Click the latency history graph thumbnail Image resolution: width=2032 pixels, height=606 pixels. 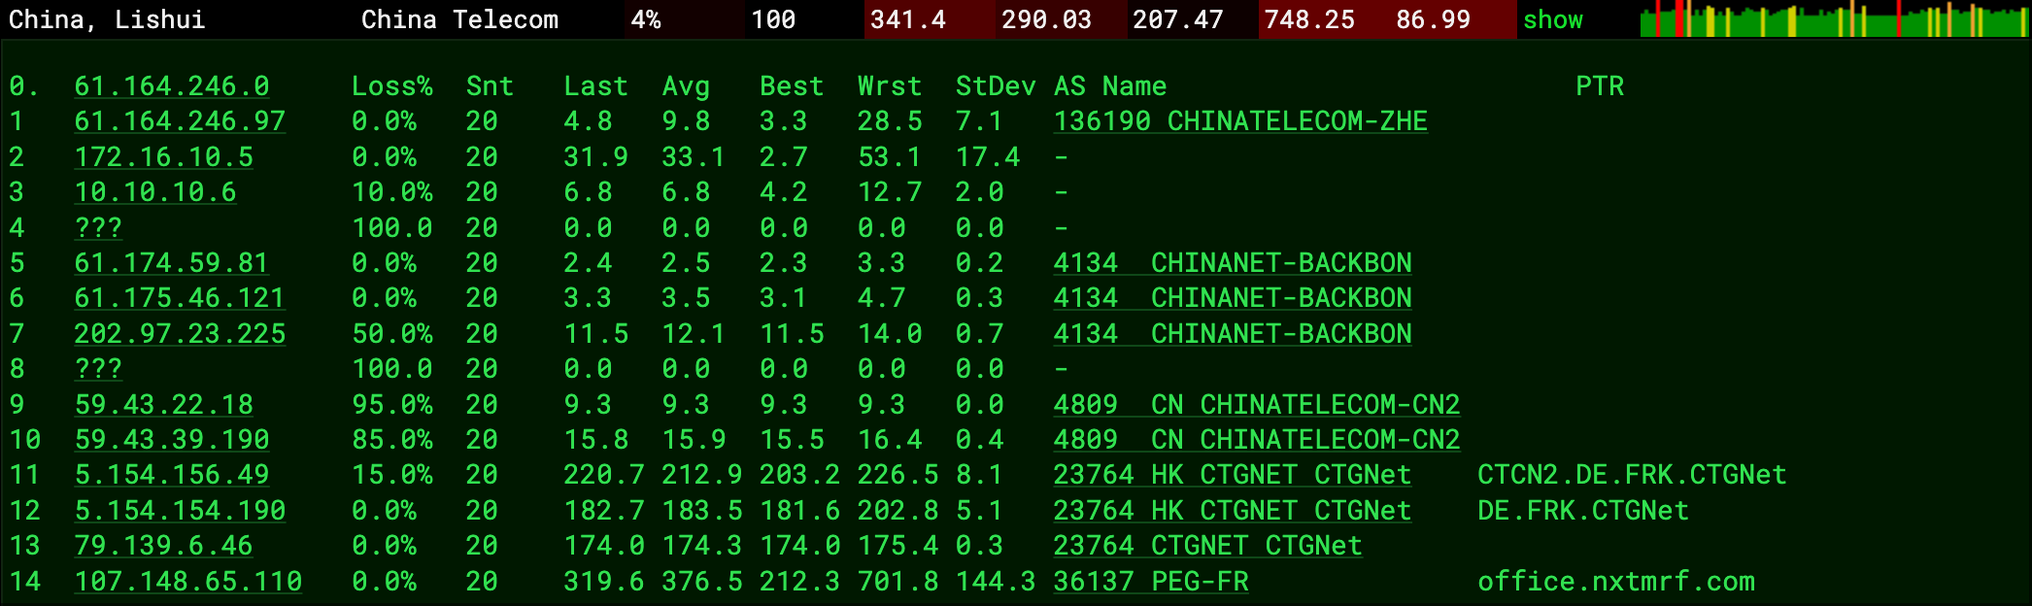click(1834, 19)
